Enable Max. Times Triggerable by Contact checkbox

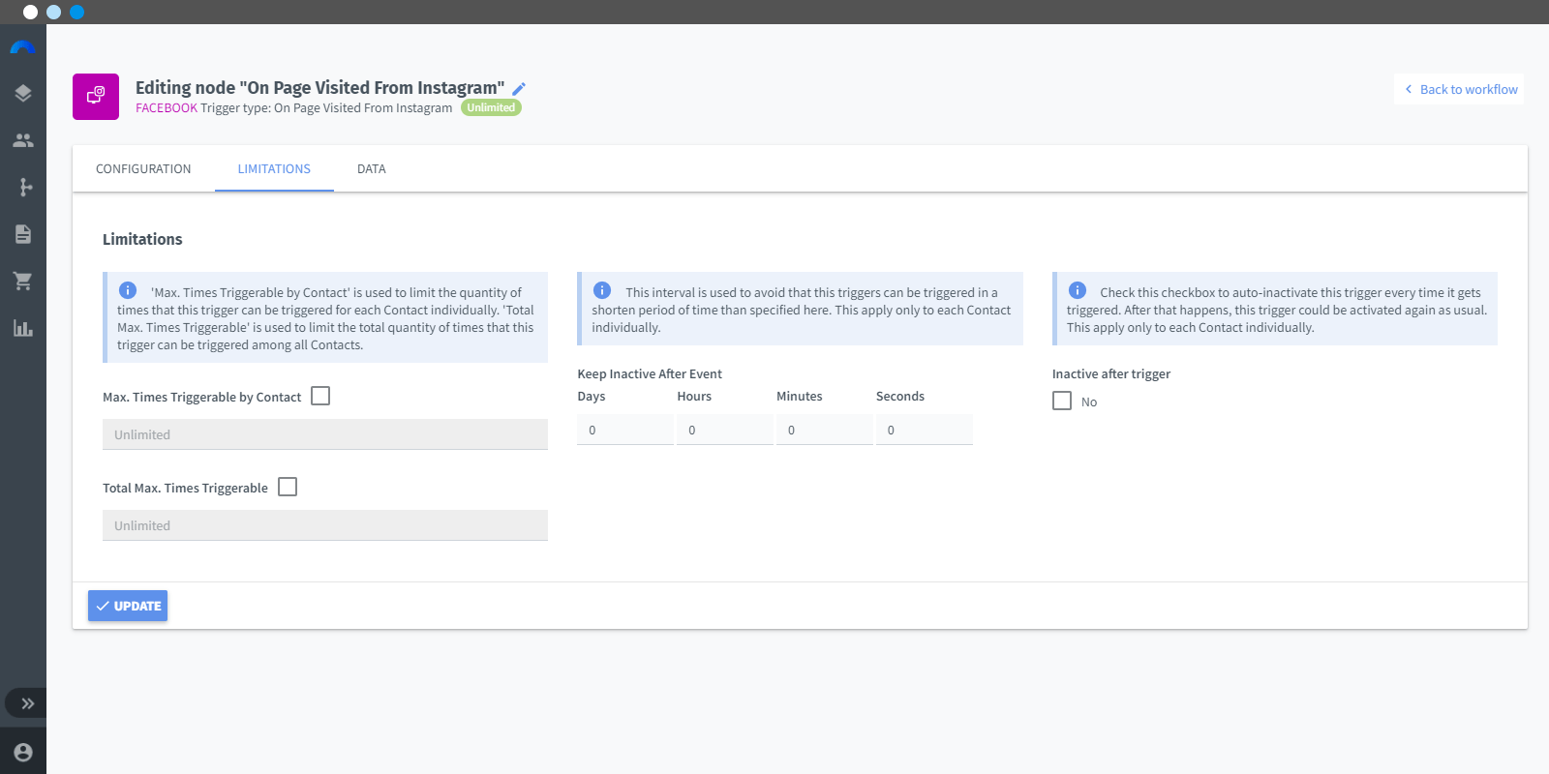tap(320, 396)
